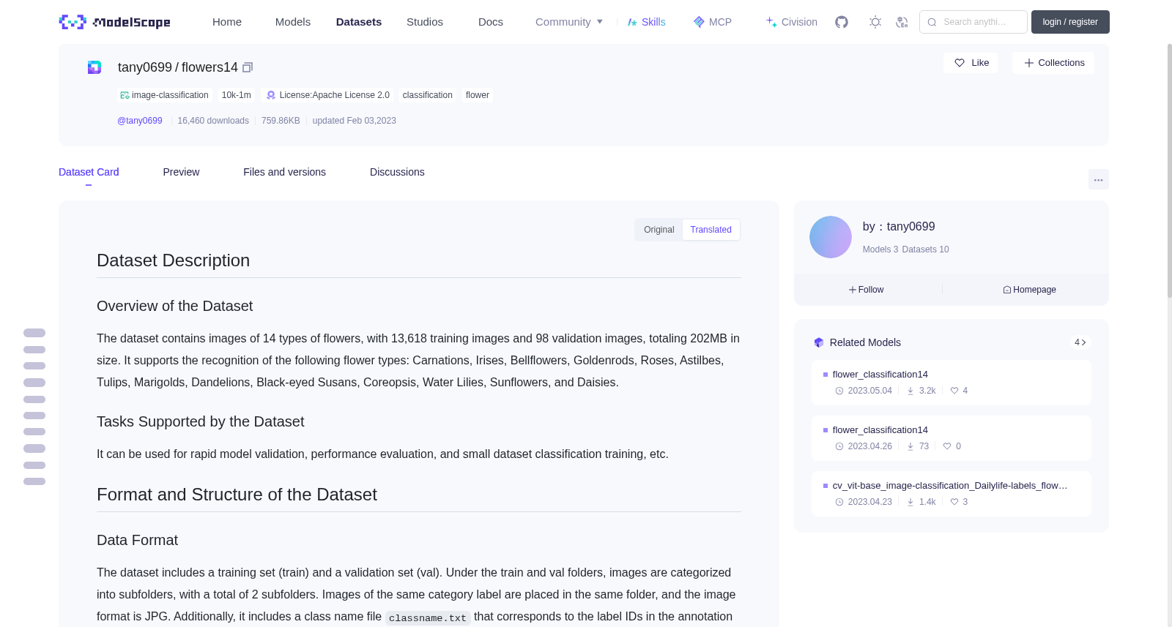Open cv_vit-base_image-classification_Dailylife-labels model
This screenshot has width=1172, height=627.
[x=951, y=494]
